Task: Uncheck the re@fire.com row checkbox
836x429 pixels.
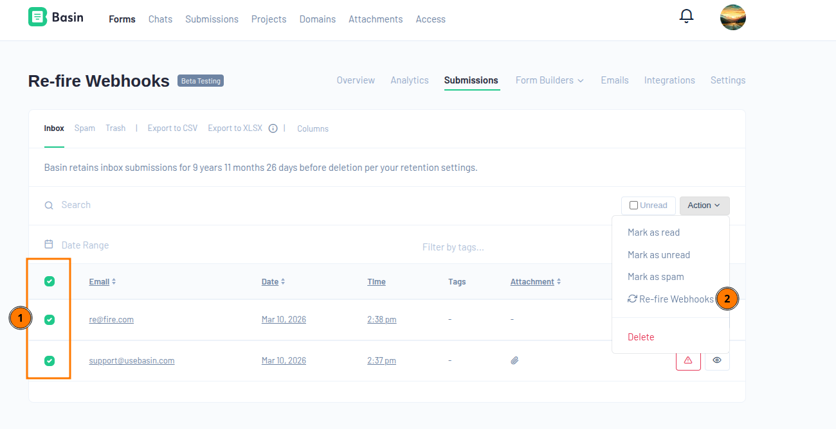Action: coord(50,320)
